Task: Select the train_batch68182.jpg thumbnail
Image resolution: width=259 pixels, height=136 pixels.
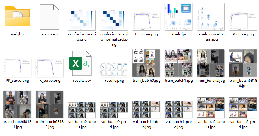Action: [x=49, y=104]
